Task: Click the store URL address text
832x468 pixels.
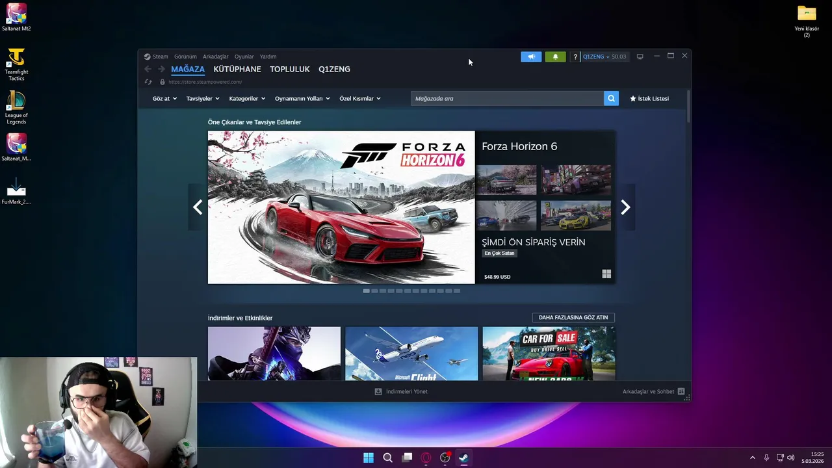Action: coord(205,82)
